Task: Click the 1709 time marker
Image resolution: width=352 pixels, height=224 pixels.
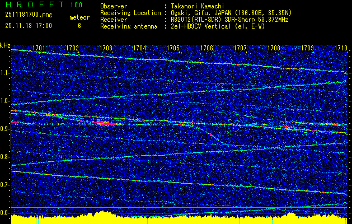Action: pos(307,48)
